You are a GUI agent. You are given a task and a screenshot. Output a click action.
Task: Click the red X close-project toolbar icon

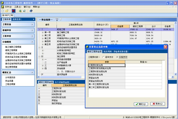[x=14, y=11]
